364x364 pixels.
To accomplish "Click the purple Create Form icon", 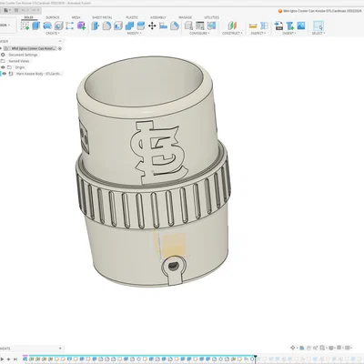I will (81, 25).
